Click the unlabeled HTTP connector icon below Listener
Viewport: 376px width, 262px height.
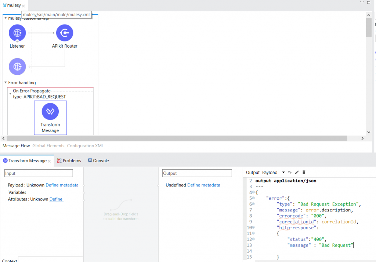(17, 67)
